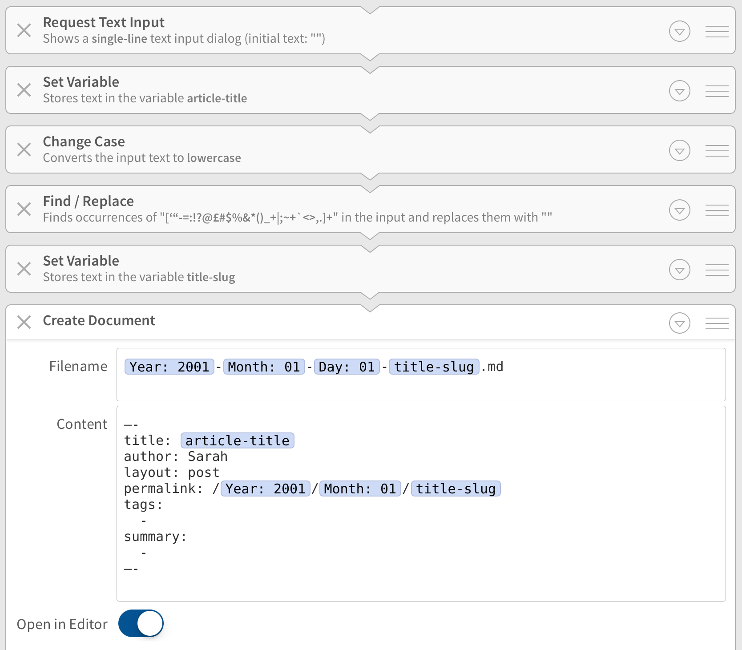Image resolution: width=742 pixels, height=650 pixels.
Task: Click the Year: 2001 token in permalink
Action: (x=265, y=488)
